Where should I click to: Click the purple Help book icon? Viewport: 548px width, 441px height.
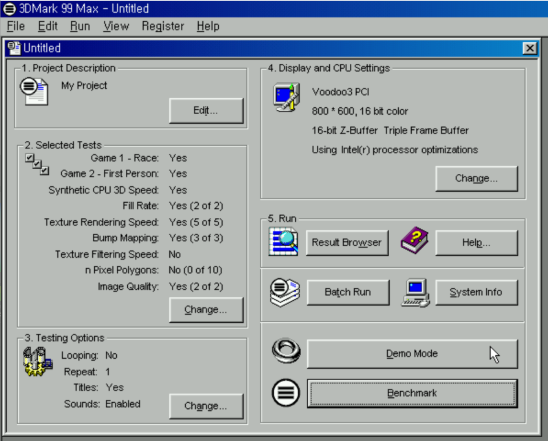click(414, 241)
